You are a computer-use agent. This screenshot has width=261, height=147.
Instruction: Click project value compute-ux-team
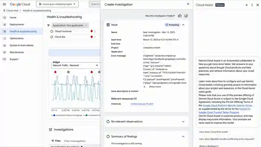click(x=152, y=48)
